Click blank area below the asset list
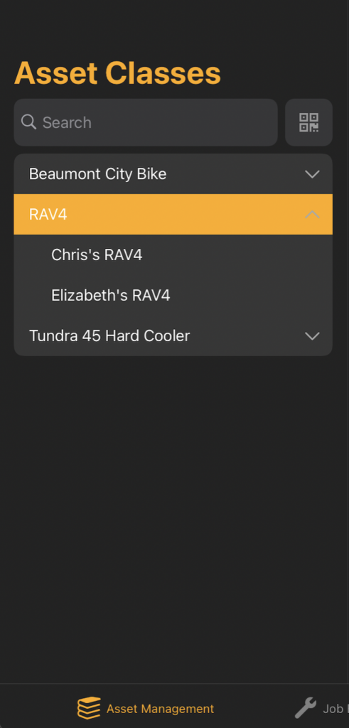Viewport: 349px width, 728px height. [175, 515]
